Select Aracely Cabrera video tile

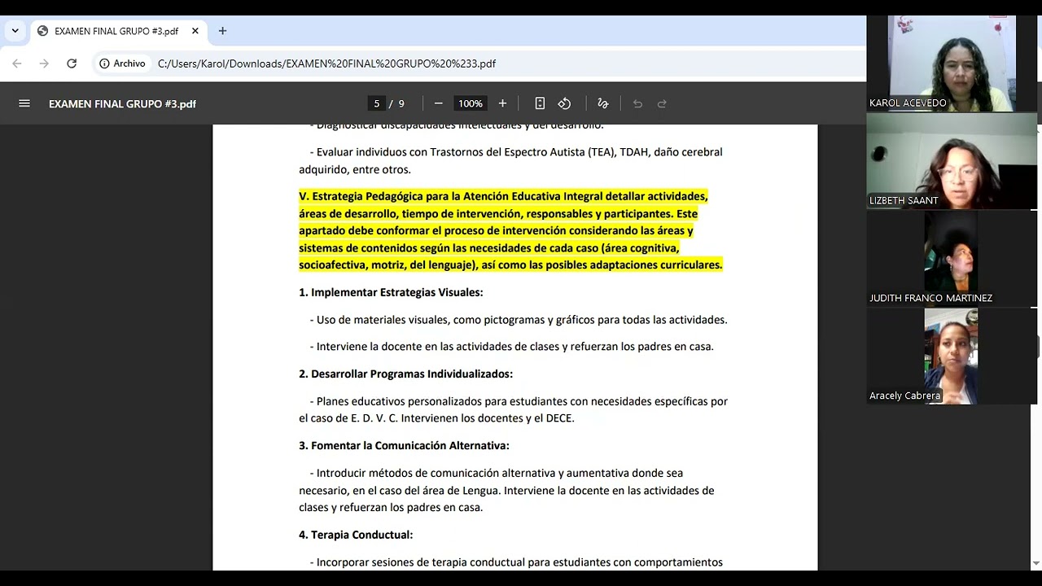click(952, 356)
